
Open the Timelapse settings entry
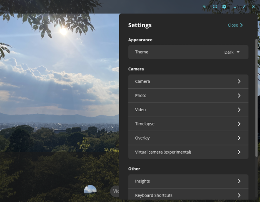(188, 124)
